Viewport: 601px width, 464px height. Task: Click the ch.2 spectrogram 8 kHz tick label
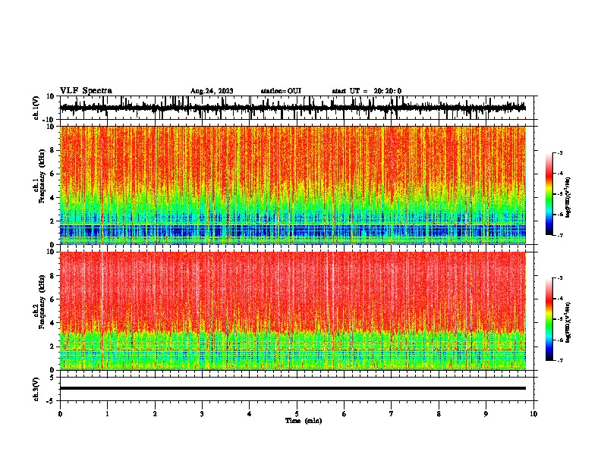pyautogui.click(x=52, y=276)
